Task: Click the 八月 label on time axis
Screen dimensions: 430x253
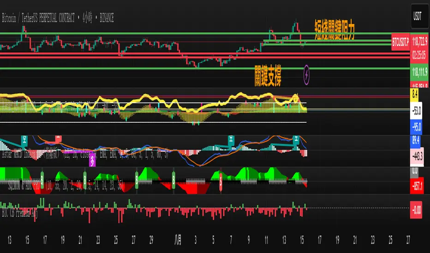Action: tap(178, 240)
